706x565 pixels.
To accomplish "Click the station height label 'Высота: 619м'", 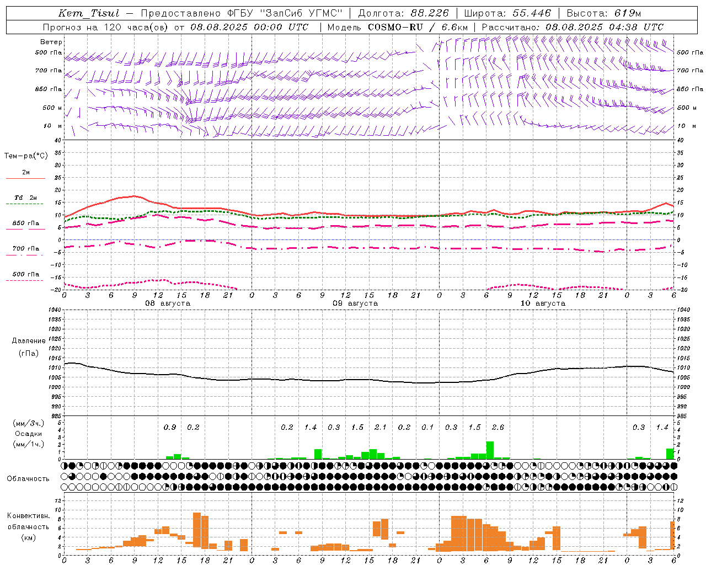I will point(604,13).
